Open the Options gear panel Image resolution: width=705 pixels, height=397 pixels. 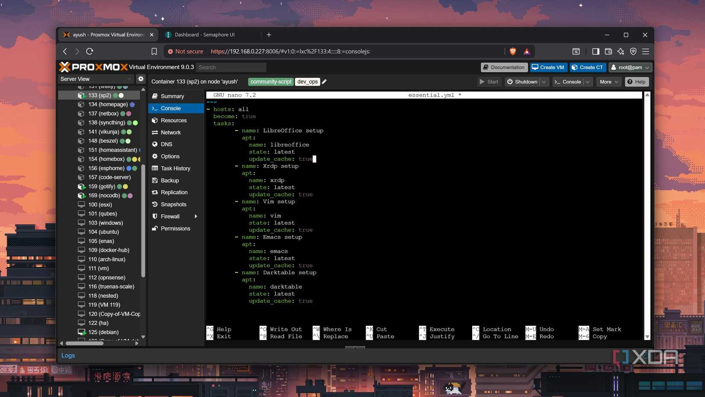click(x=155, y=156)
